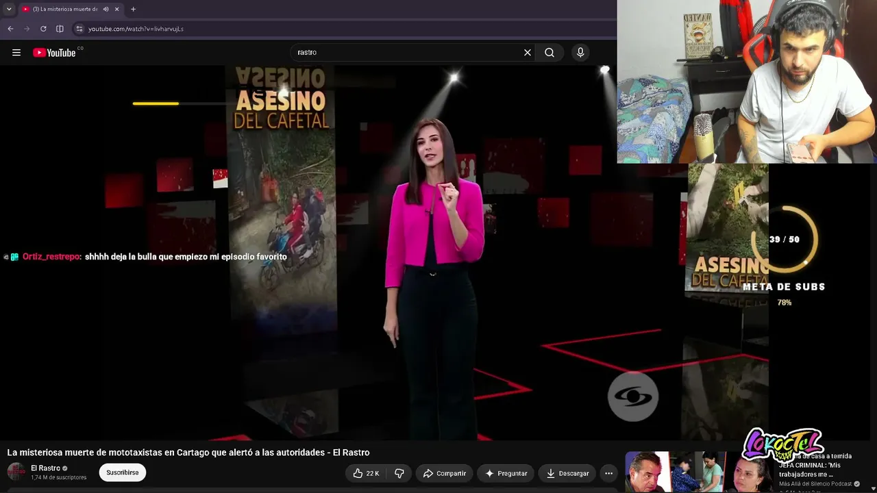View site information in address bar

point(79,29)
